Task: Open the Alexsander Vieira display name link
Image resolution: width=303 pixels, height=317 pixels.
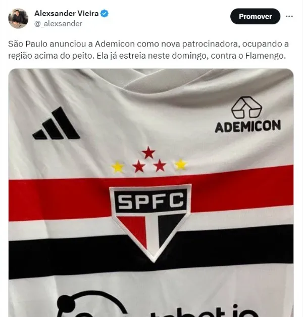Action: click(66, 13)
